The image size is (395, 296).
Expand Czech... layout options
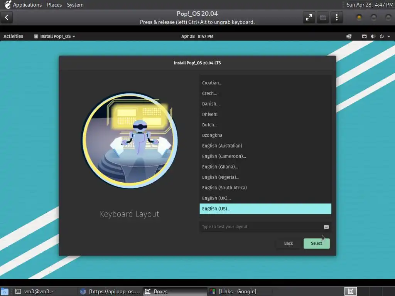(x=265, y=93)
